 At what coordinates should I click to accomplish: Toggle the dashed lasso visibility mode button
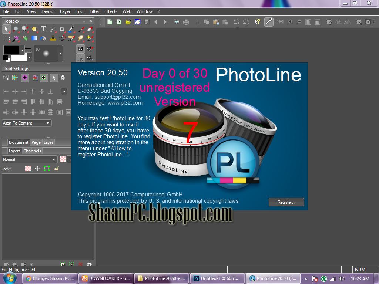click(80, 58)
